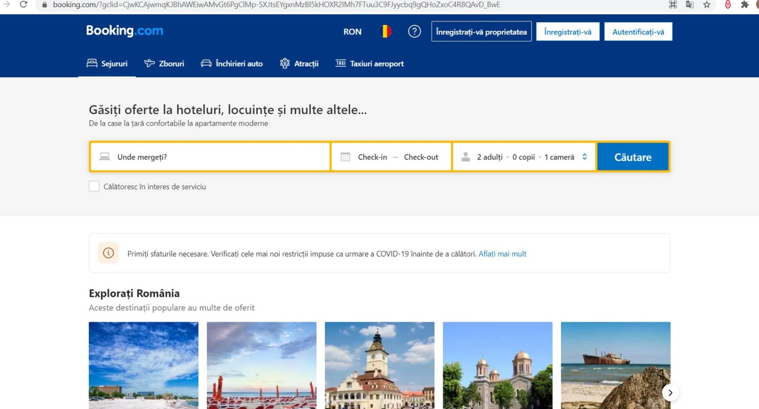This screenshot has width=759, height=409.
Task: Advance the destinations carousel with the arrow
Action: click(670, 392)
